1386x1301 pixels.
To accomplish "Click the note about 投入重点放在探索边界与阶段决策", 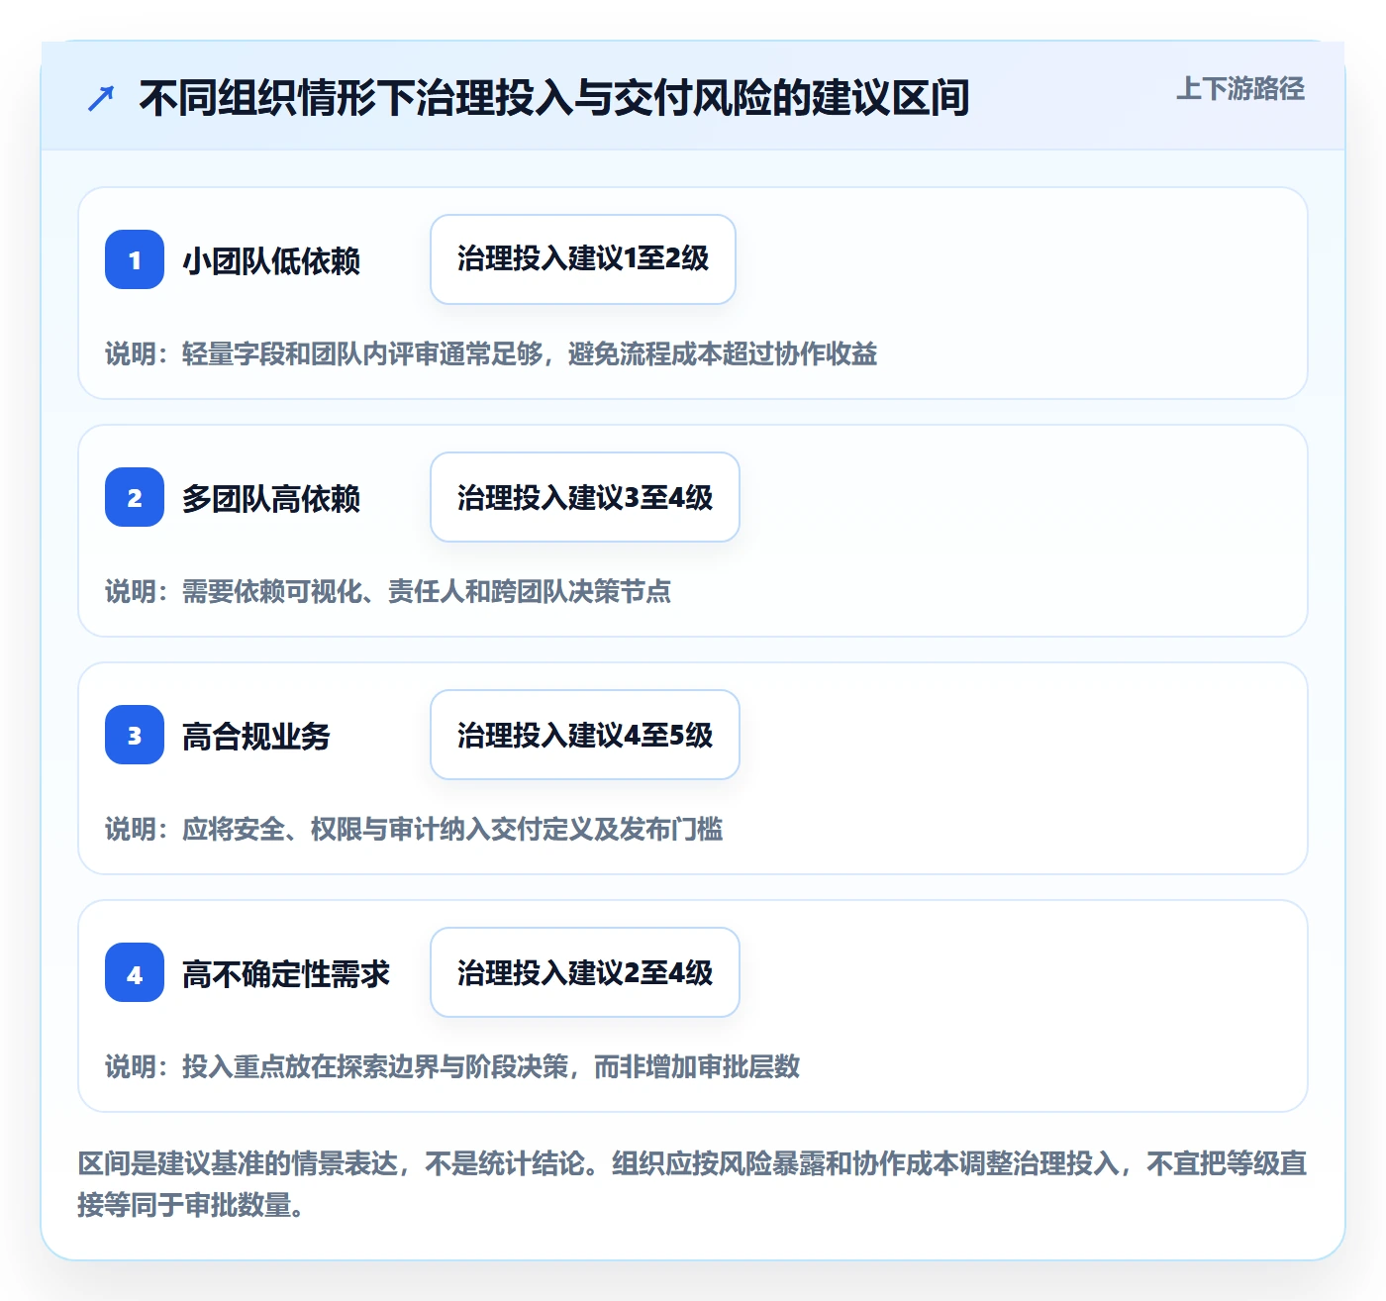I will click(452, 1066).
